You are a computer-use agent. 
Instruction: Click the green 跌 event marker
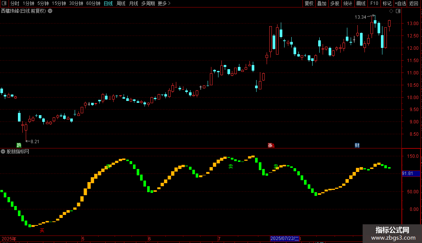tap(19, 145)
